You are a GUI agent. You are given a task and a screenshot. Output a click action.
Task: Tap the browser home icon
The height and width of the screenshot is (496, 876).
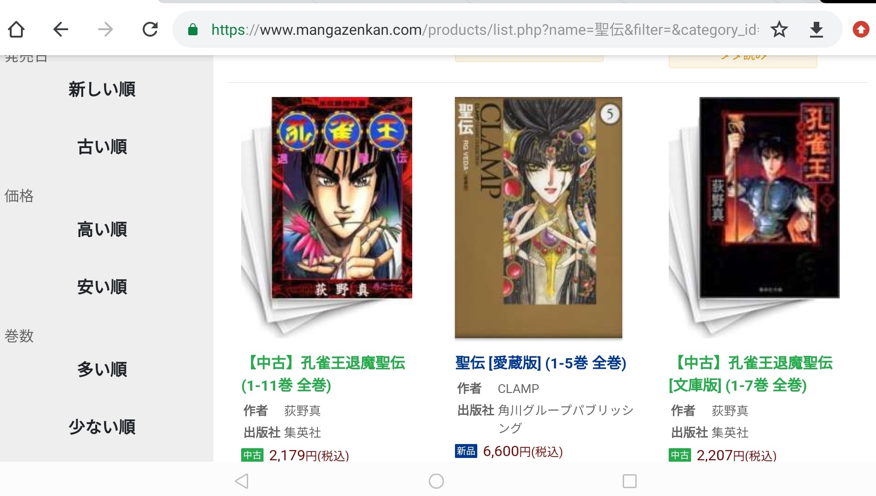pos(16,30)
